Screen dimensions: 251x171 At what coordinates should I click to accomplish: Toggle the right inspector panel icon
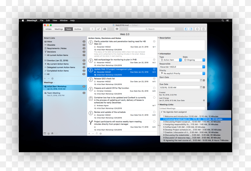[x=191, y=29]
